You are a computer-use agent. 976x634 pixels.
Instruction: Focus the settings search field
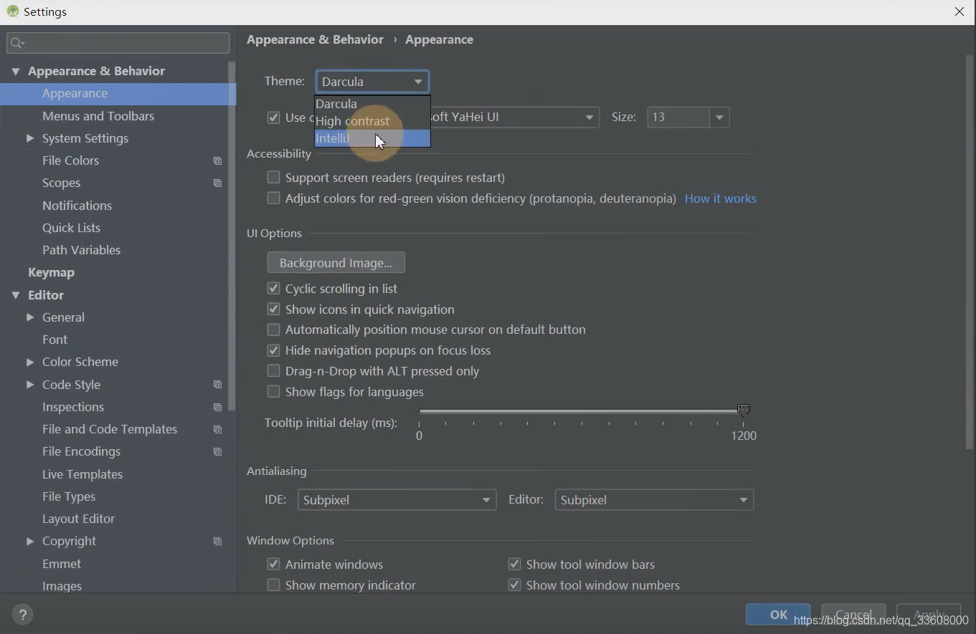coord(118,43)
